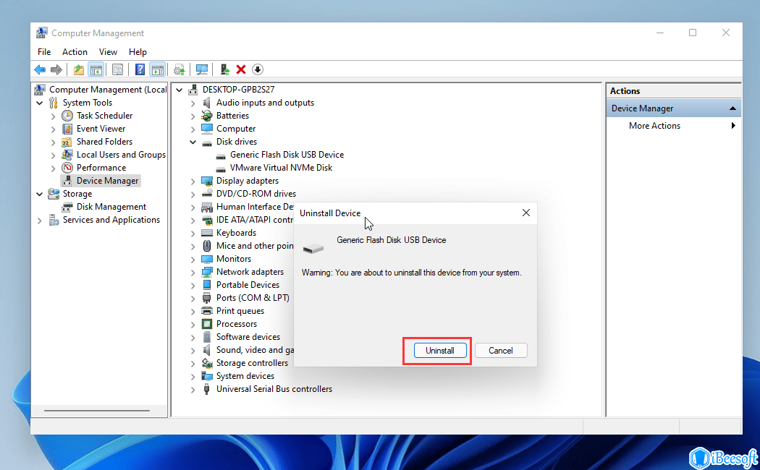
Task: Select Print queues category
Action: pos(240,311)
